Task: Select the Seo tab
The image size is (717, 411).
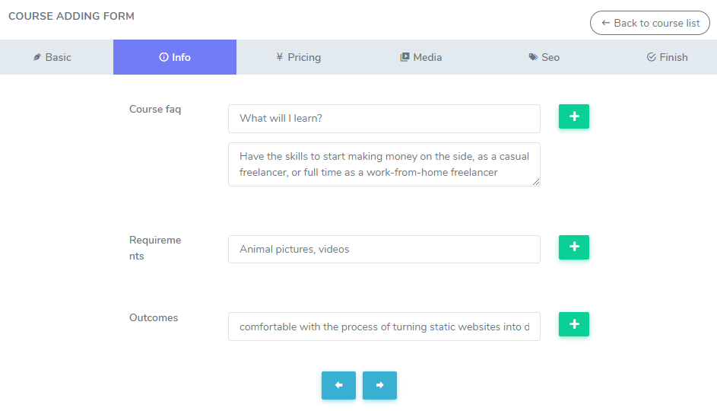Action: click(x=544, y=57)
